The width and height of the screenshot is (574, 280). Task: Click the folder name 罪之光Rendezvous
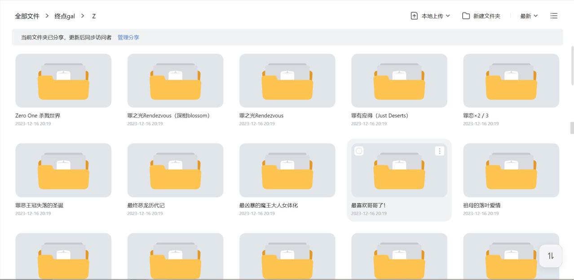[x=261, y=115]
